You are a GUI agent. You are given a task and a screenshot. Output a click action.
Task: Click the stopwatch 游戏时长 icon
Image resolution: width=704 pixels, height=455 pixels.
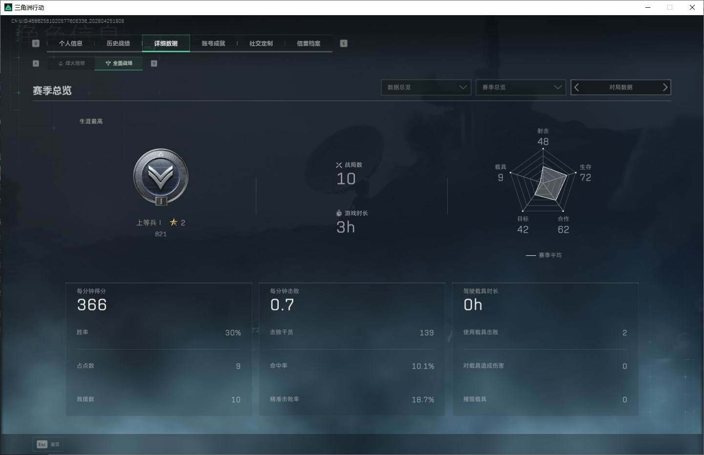339,213
